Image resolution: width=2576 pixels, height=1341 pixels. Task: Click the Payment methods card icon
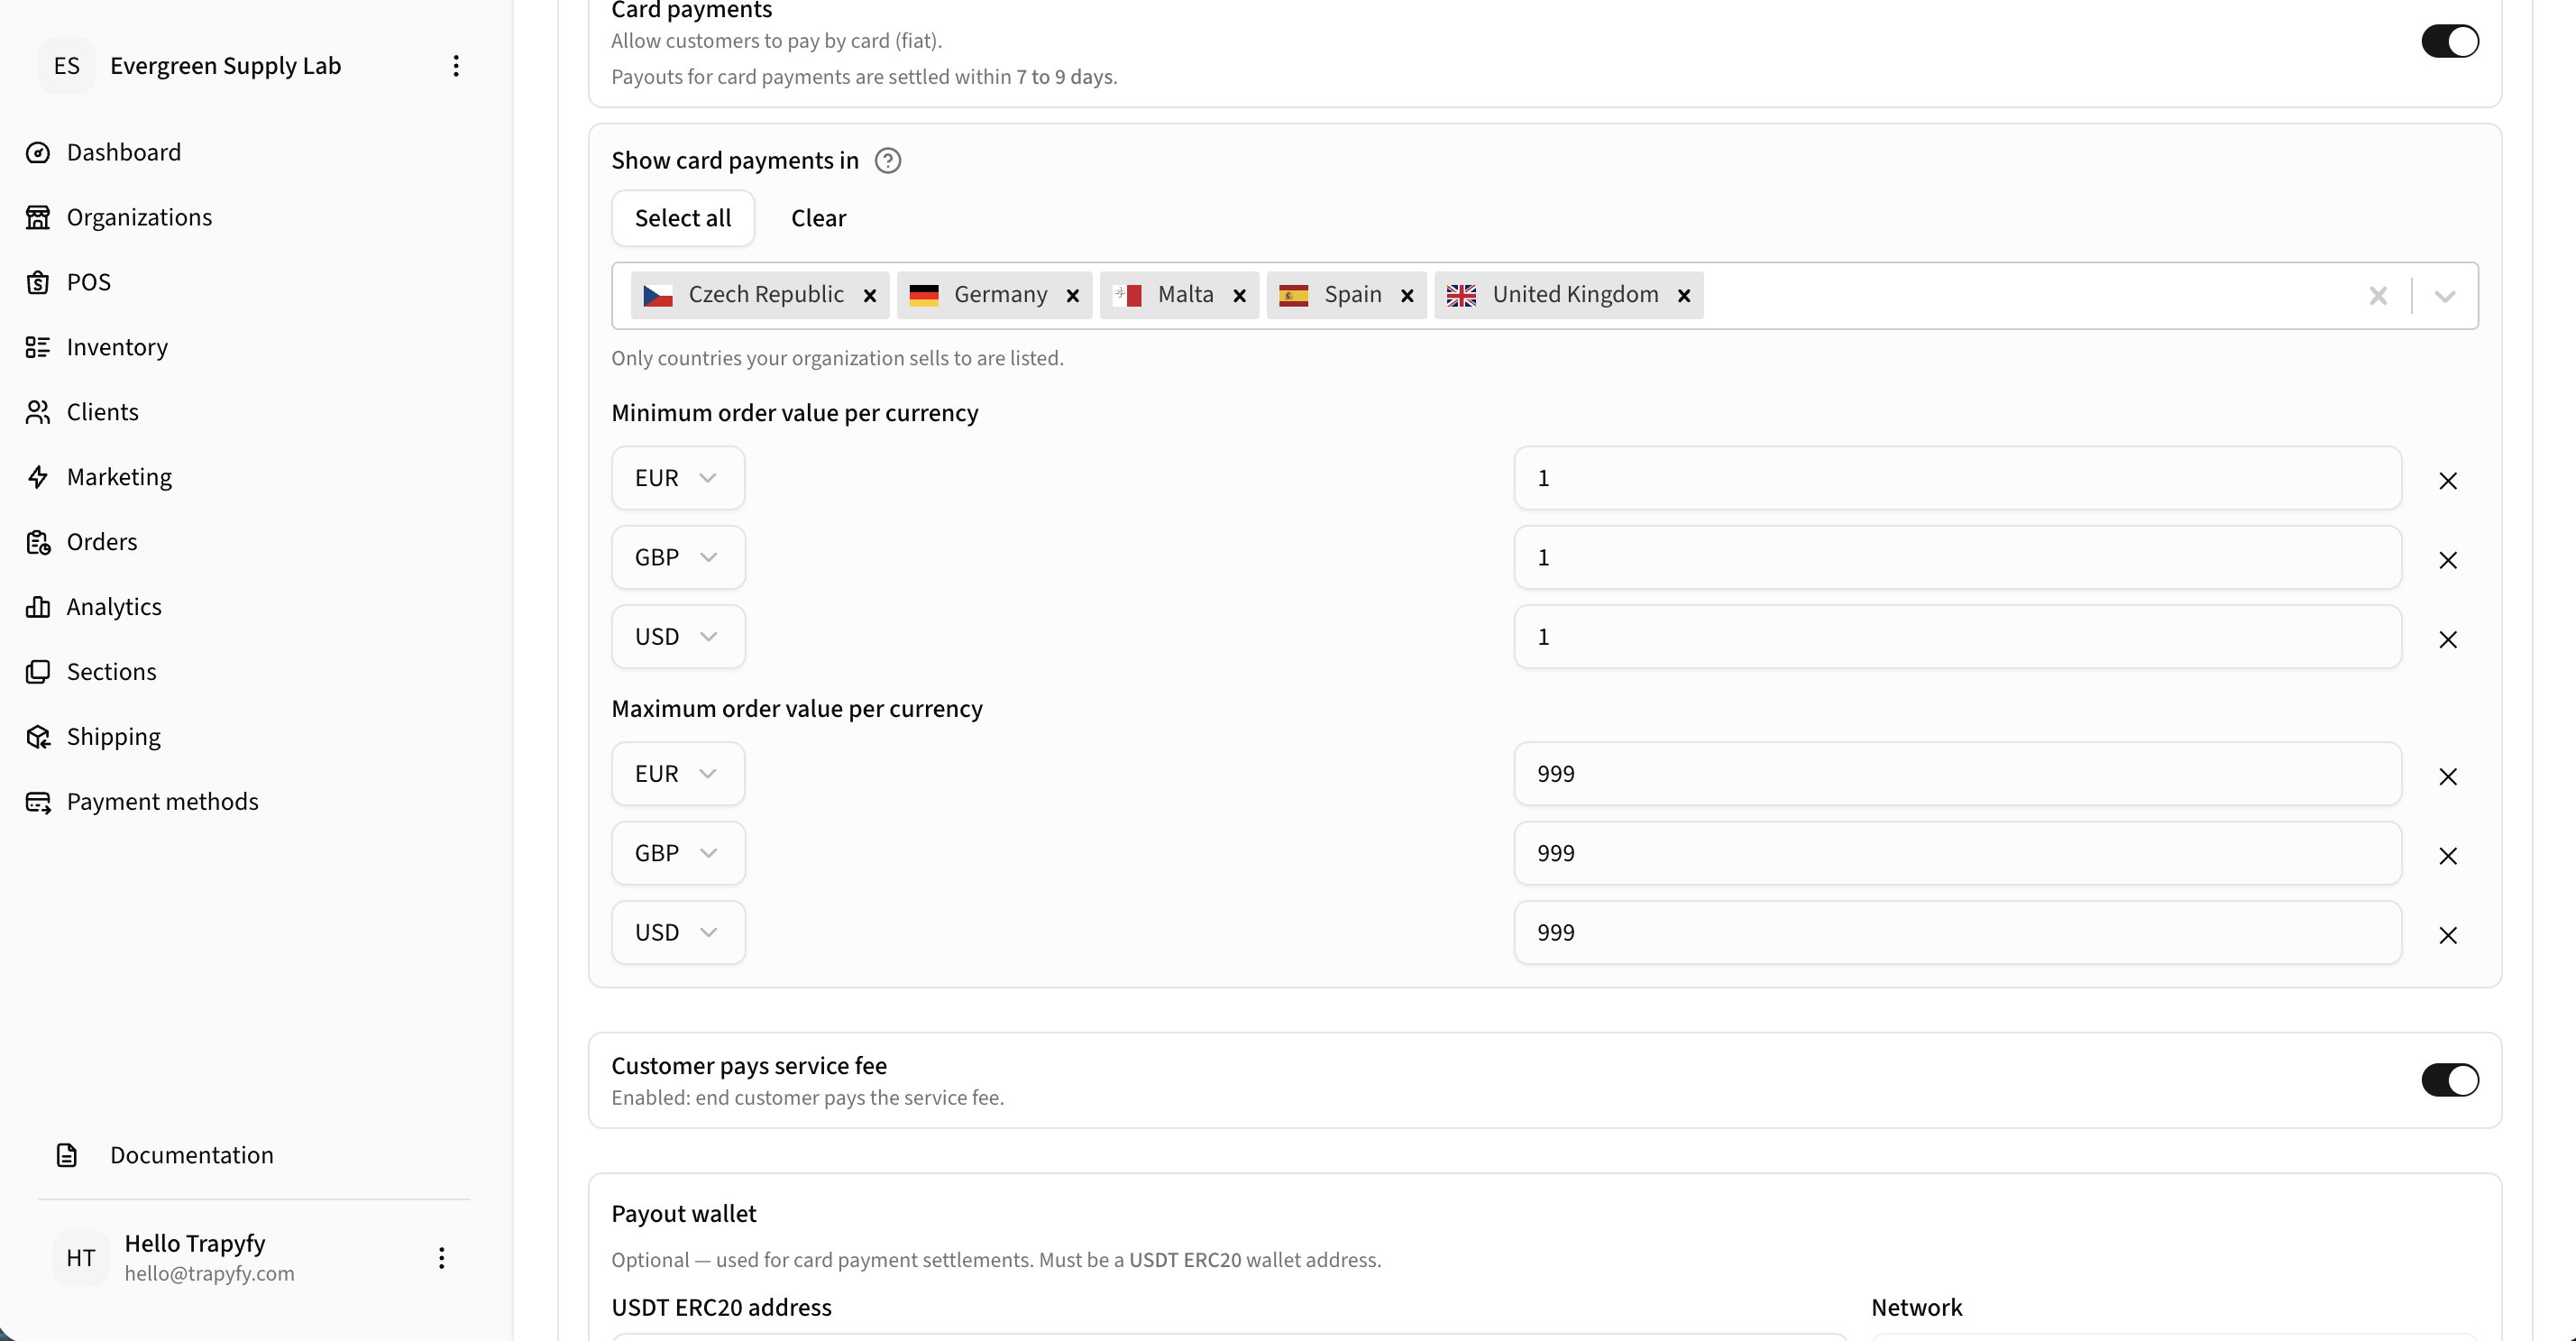[38, 802]
